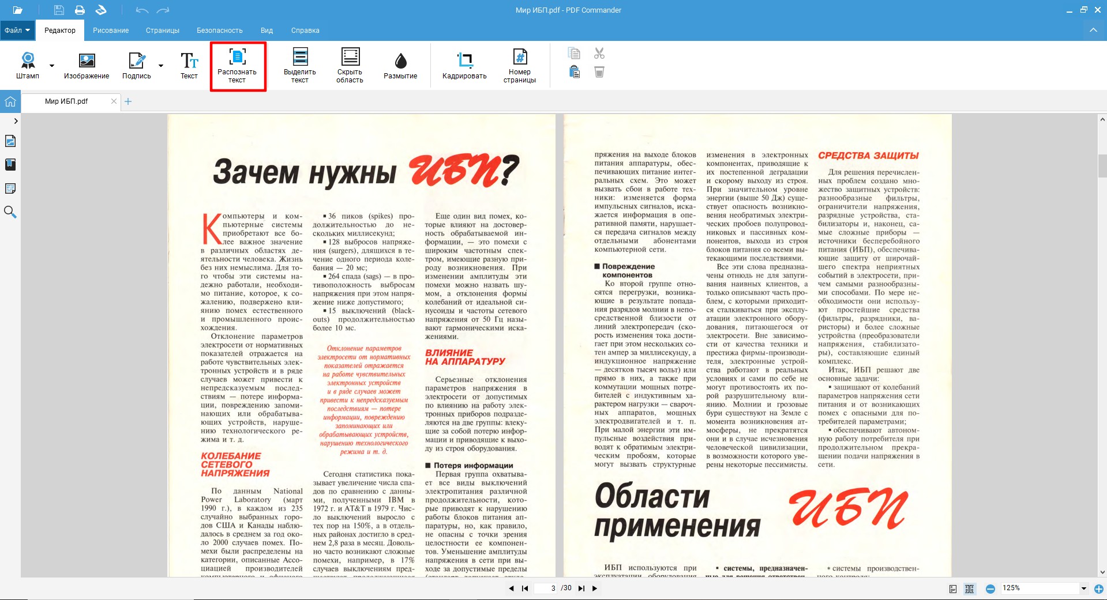Zoom in with the plus button
This screenshot has width=1107, height=600.
tap(1099, 588)
